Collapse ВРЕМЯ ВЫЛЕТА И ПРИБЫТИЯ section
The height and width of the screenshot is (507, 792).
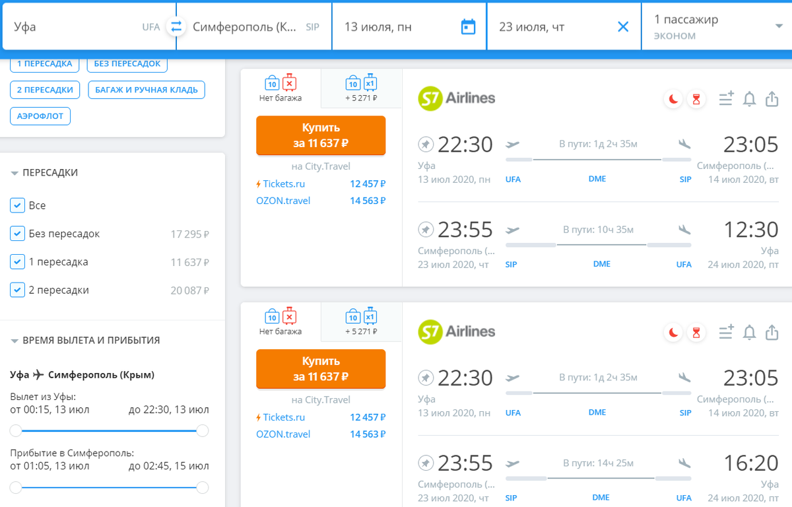(15, 341)
